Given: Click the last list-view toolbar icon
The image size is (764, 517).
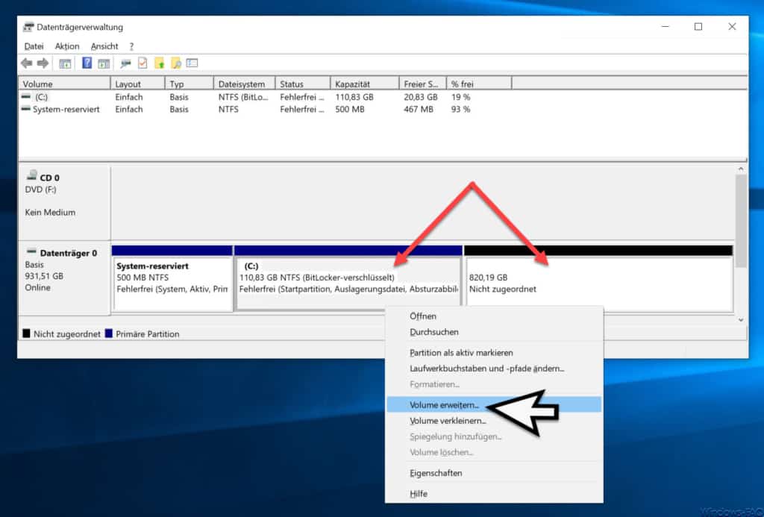Looking at the screenshot, I should (x=192, y=63).
